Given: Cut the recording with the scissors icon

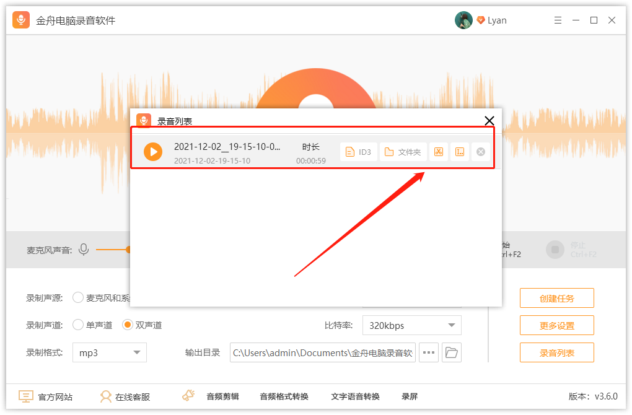Looking at the screenshot, I should (x=439, y=151).
